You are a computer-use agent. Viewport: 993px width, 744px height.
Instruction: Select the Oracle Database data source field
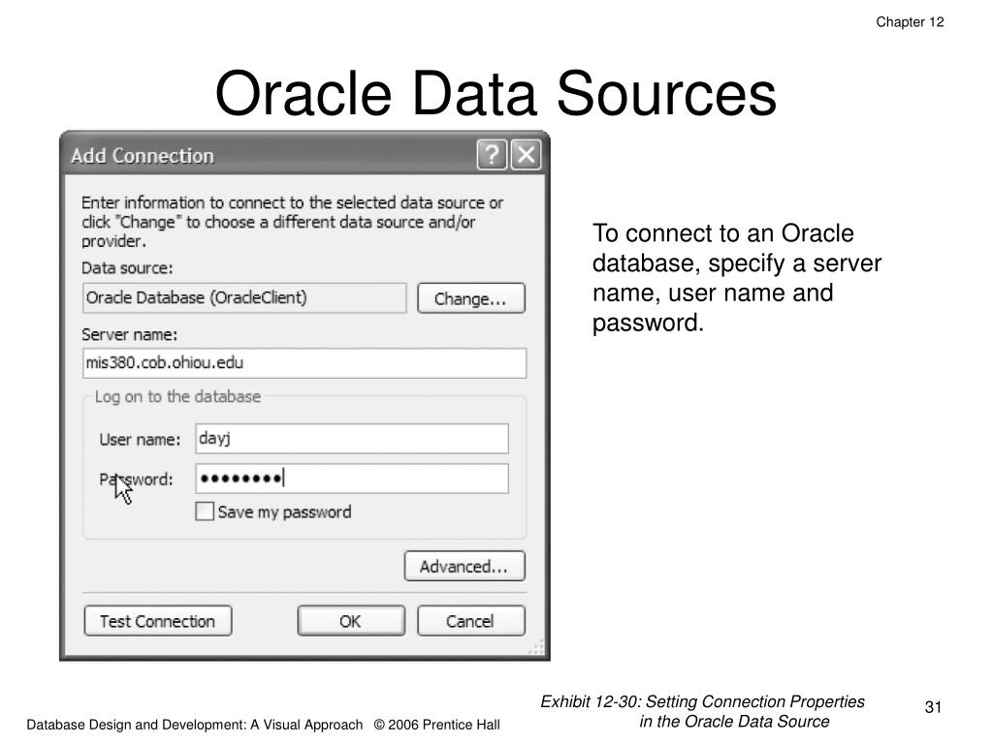244,298
